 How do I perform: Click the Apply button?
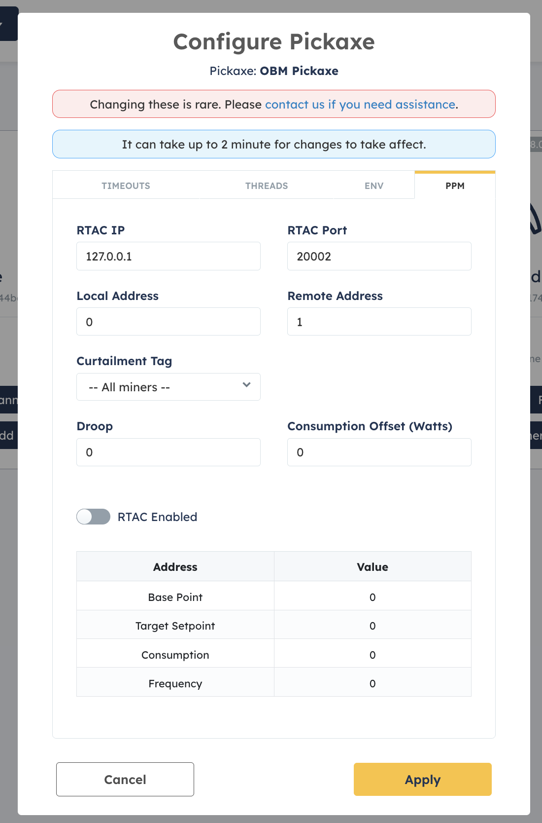click(x=422, y=779)
